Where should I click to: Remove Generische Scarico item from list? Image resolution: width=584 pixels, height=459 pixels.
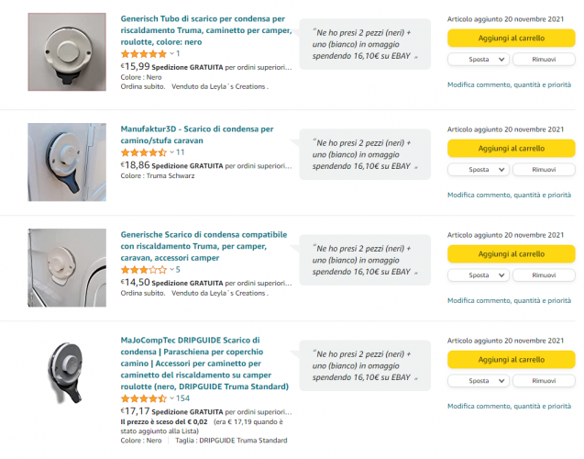[x=544, y=275]
